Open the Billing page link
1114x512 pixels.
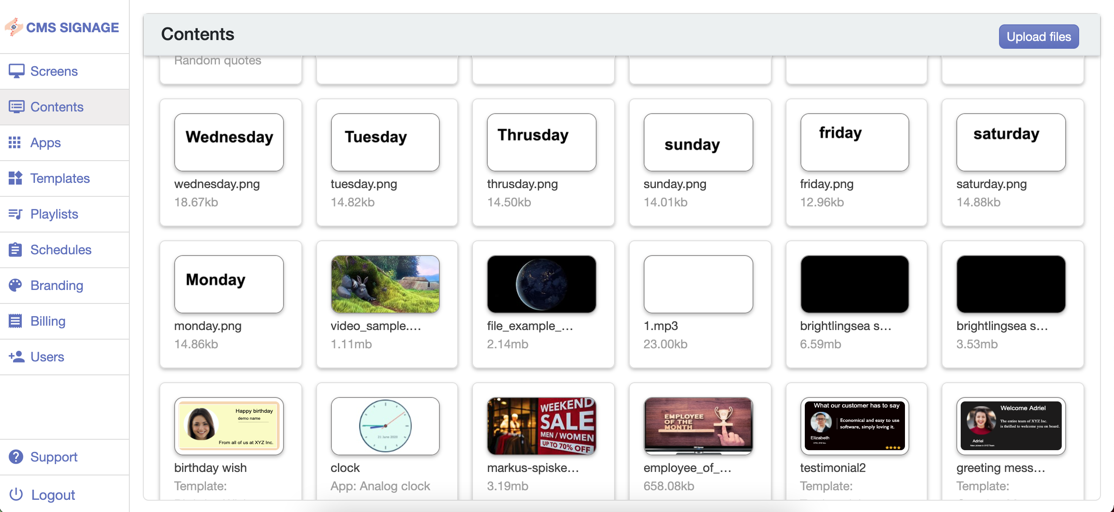pyautogui.click(x=48, y=321)
